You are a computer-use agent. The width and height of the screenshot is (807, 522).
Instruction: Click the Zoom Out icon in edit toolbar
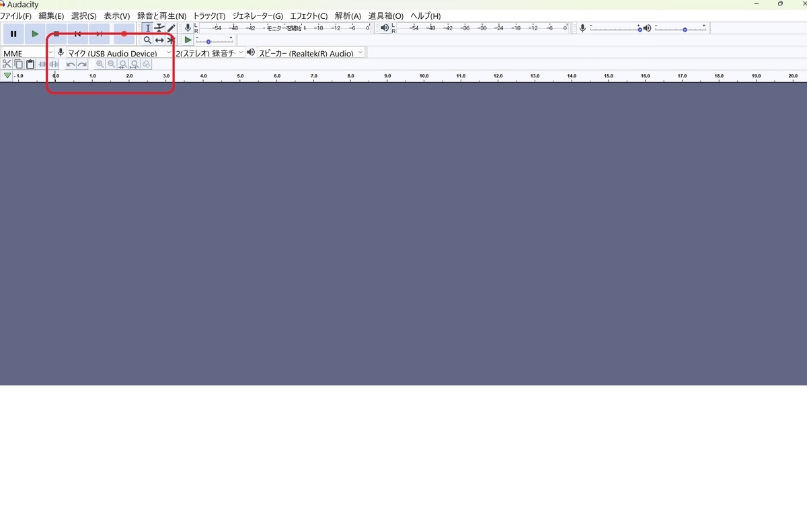click(112, 65)
